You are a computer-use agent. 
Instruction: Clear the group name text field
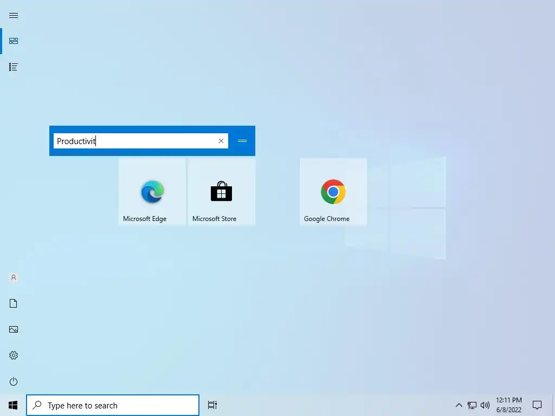[221, 141]
